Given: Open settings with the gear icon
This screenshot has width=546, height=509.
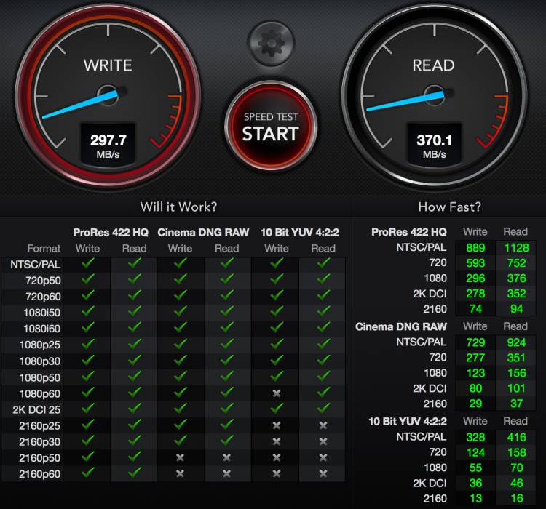Looking at the screenshot, I should (272, 44).
